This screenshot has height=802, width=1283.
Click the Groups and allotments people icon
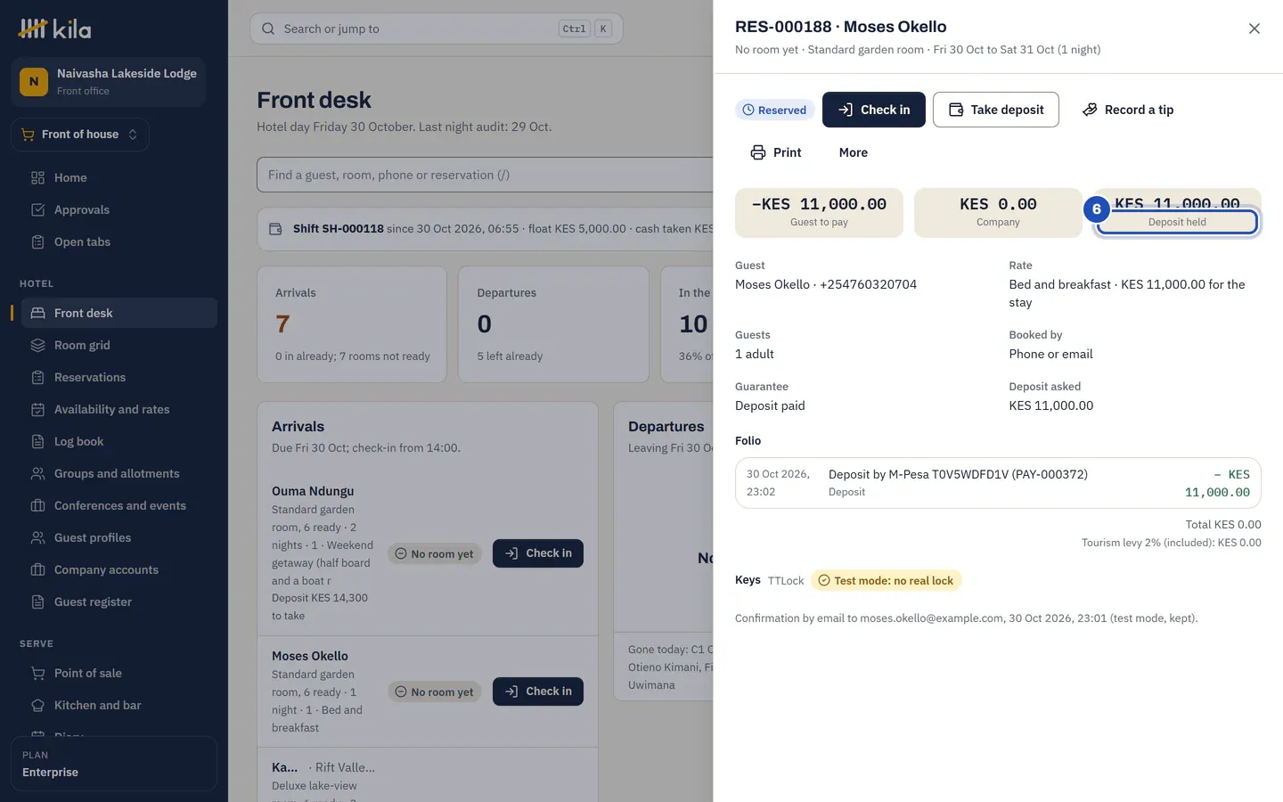coord(37,473)
